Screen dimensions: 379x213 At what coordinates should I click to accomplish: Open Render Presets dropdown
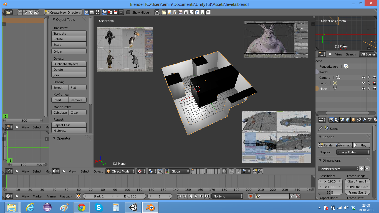[x=338, y=169]
